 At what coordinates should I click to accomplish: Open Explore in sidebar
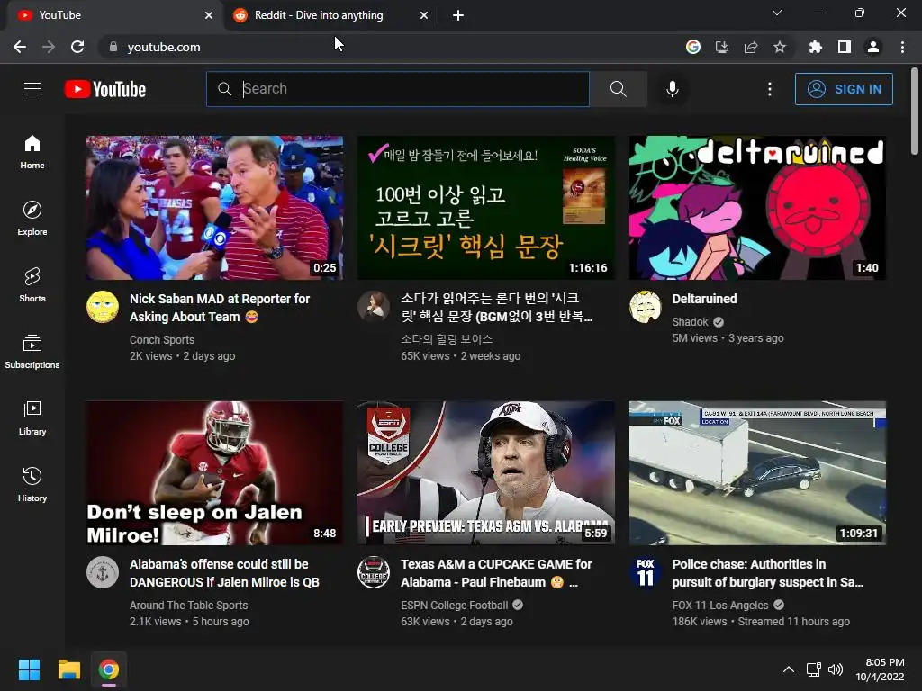pyautogui.click(x=32, y=219)
